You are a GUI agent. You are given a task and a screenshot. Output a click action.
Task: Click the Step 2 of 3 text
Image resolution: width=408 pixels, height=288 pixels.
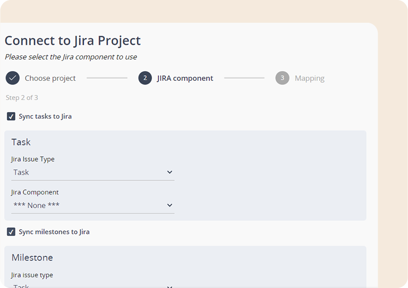coord(22,98)
